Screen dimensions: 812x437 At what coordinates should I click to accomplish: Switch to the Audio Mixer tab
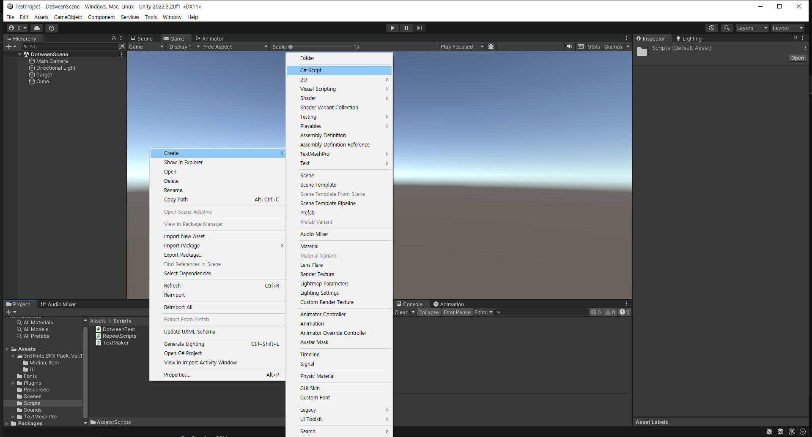[x=58, y=304]
